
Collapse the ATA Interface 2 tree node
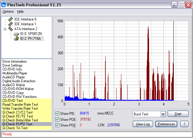[5, 29]
